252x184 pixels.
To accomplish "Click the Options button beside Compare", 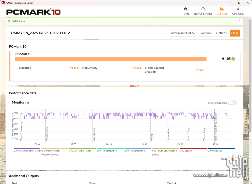I will (x=221, y=33).
